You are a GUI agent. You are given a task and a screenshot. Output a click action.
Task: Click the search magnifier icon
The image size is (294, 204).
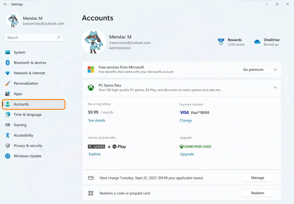click(x=59, y=38)
